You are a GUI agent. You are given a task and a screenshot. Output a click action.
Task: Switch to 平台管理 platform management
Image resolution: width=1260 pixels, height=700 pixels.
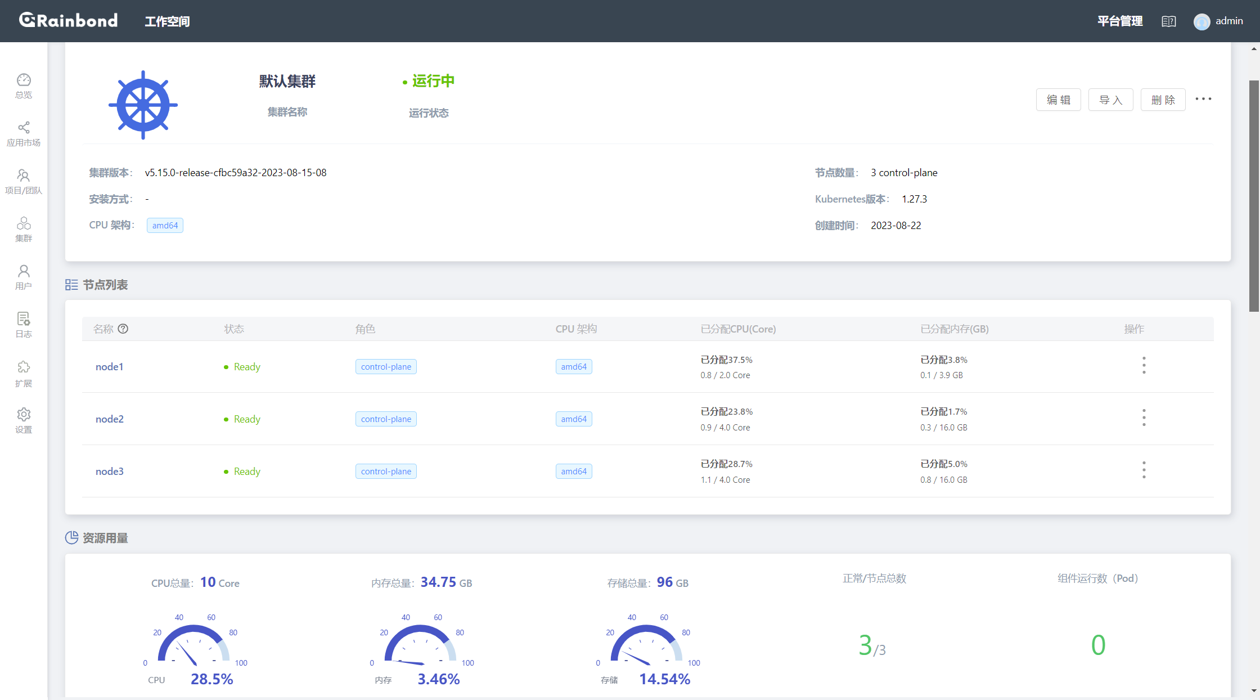(x=1119, y=21)
